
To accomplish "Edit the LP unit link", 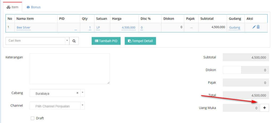I will (98, 28).
